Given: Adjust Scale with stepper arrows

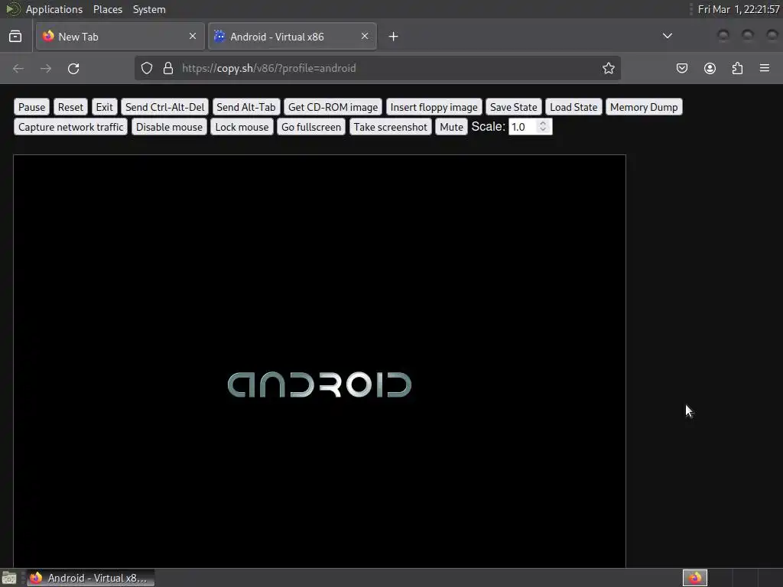Looking at the screenshot, I should coord(543,126).
